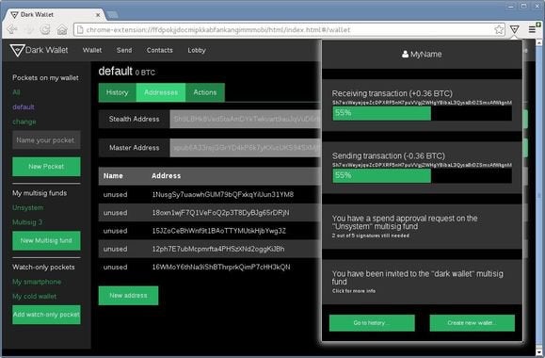Close the Dark Wallet browser tab
The width and height of the screenshot is (545, 358).
tap(98, 15)
